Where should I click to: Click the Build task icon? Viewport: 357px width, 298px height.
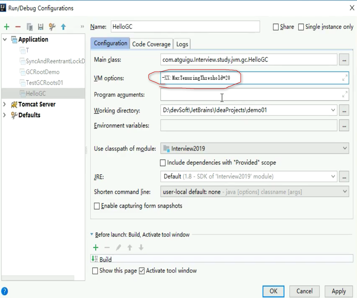95,259
